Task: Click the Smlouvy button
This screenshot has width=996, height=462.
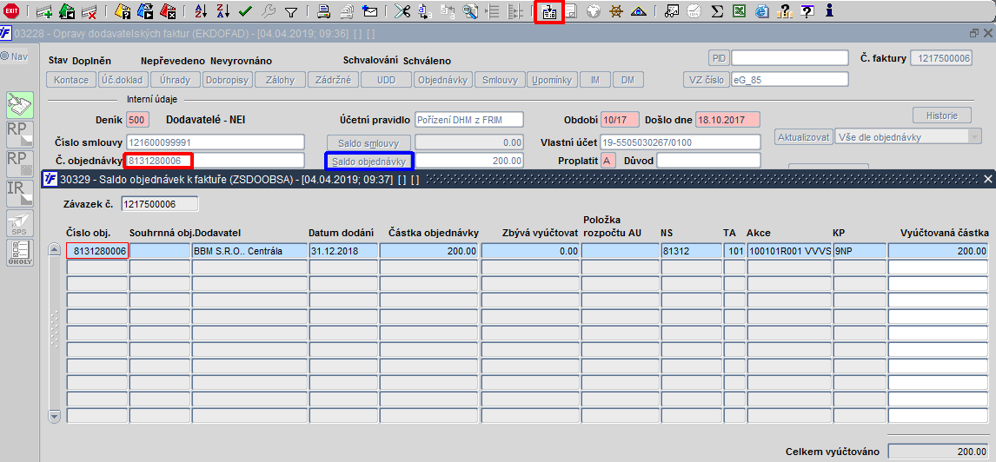Action: click(x=501, y=80)
